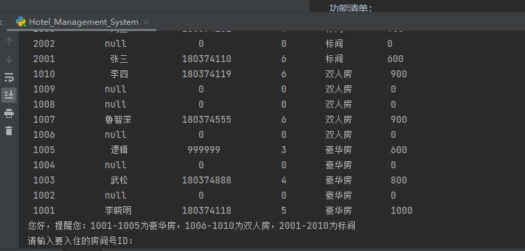Click the reminder line about room ranges
The width and height of the screenshot is (525, 251).
192,226
